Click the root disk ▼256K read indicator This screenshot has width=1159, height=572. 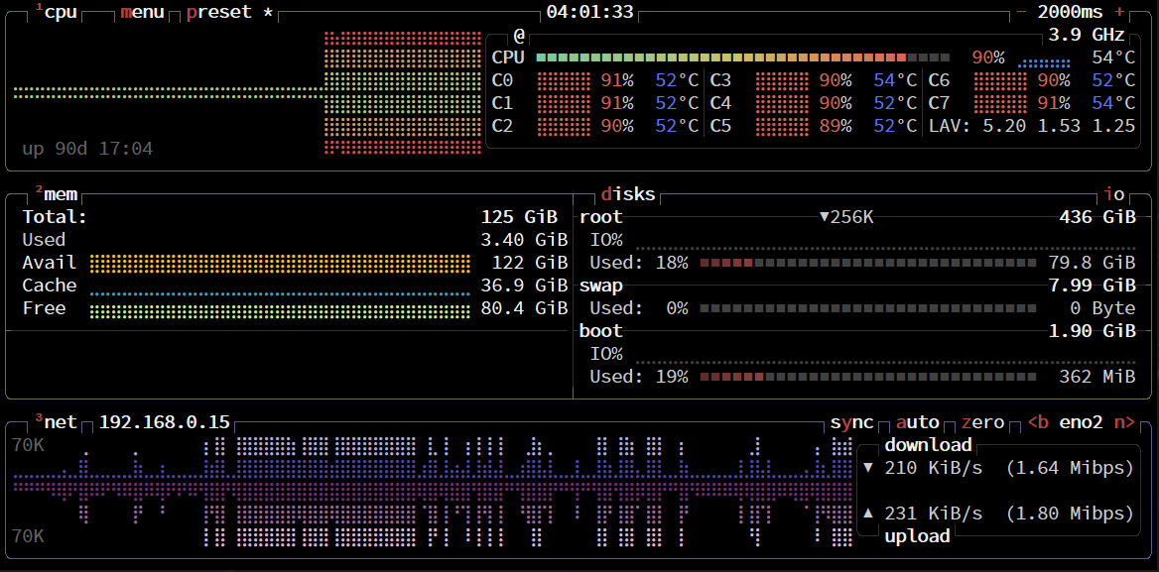847,217
